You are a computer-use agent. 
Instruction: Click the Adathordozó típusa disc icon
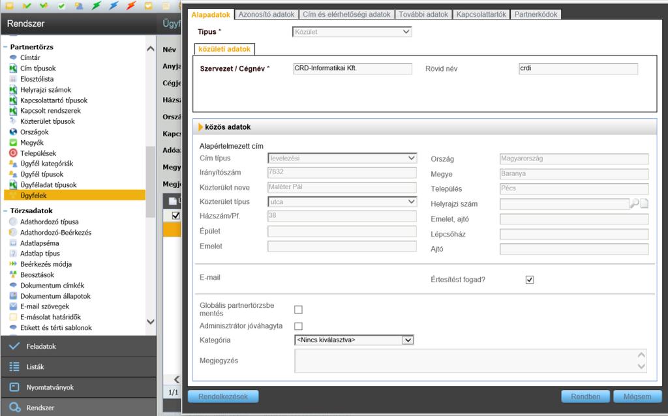[13, 222]
